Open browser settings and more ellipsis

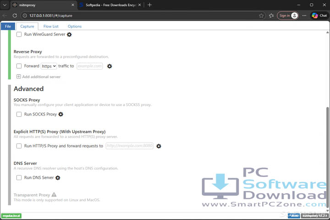click(304, 16)
